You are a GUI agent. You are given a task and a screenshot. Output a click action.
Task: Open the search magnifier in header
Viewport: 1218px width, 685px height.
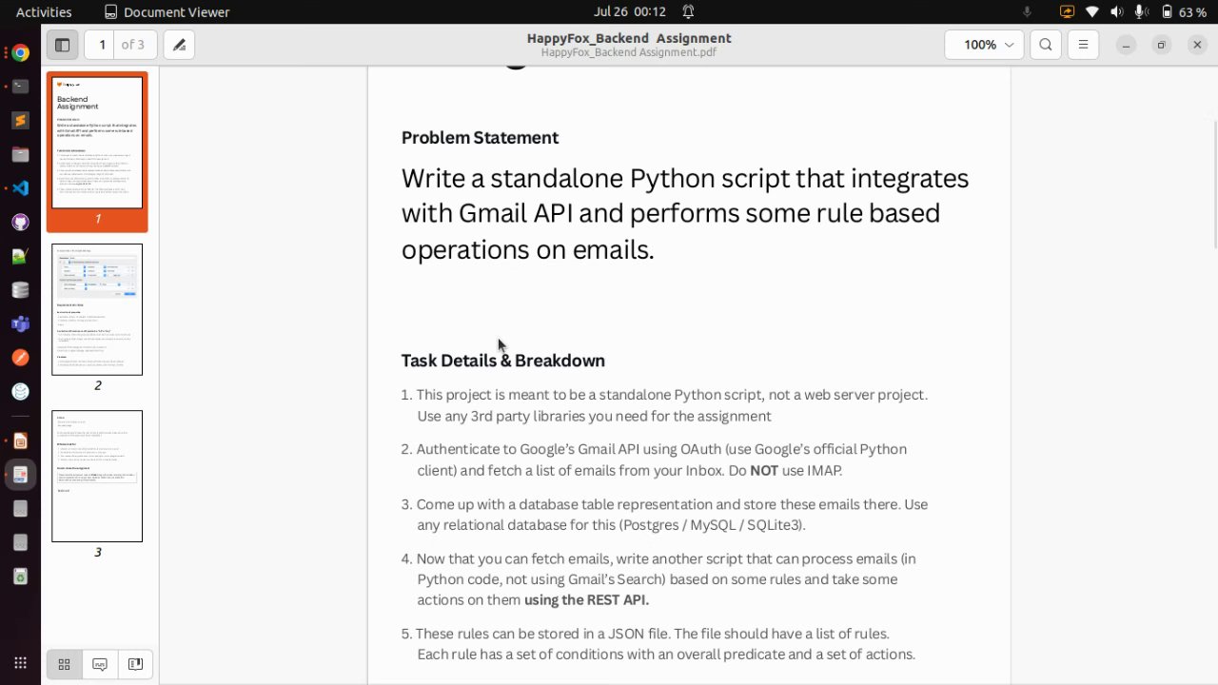[1046, 45]
